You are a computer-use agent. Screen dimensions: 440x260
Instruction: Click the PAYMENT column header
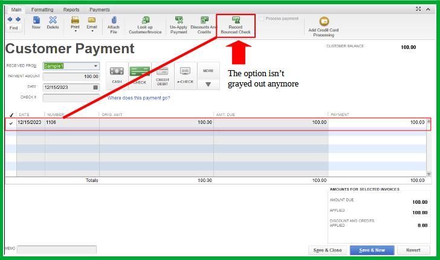(340, 114)
